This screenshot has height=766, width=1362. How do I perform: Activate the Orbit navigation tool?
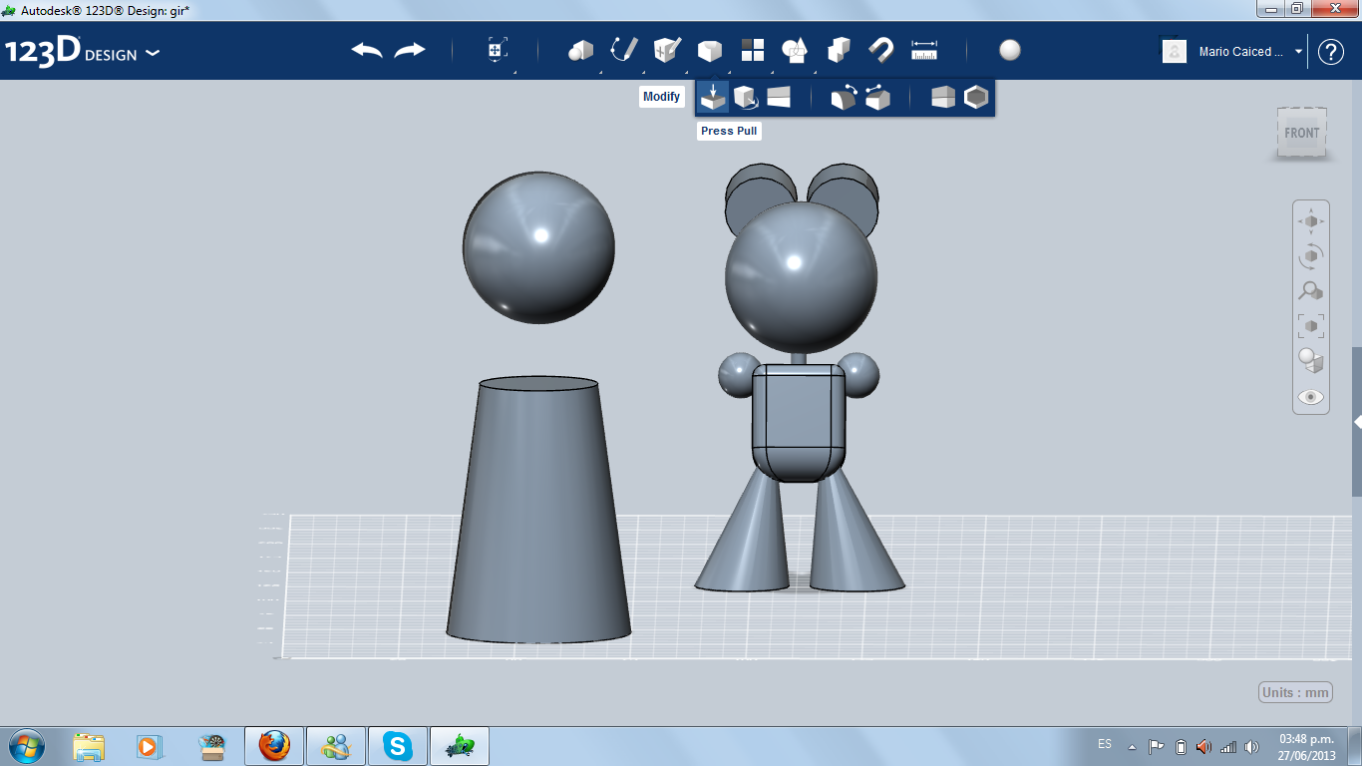[x=1311, y=256]
